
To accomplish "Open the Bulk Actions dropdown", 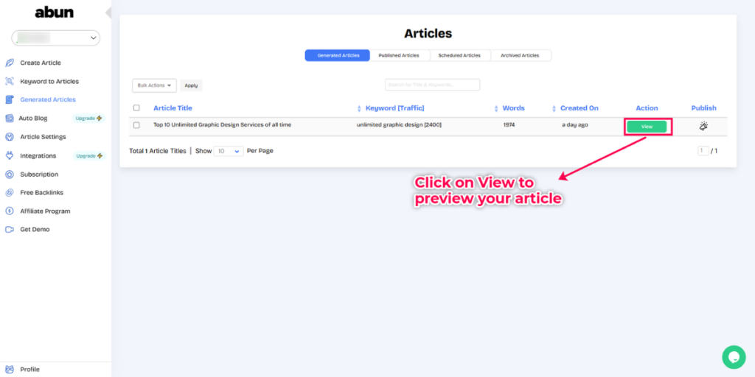I will 154,85.
